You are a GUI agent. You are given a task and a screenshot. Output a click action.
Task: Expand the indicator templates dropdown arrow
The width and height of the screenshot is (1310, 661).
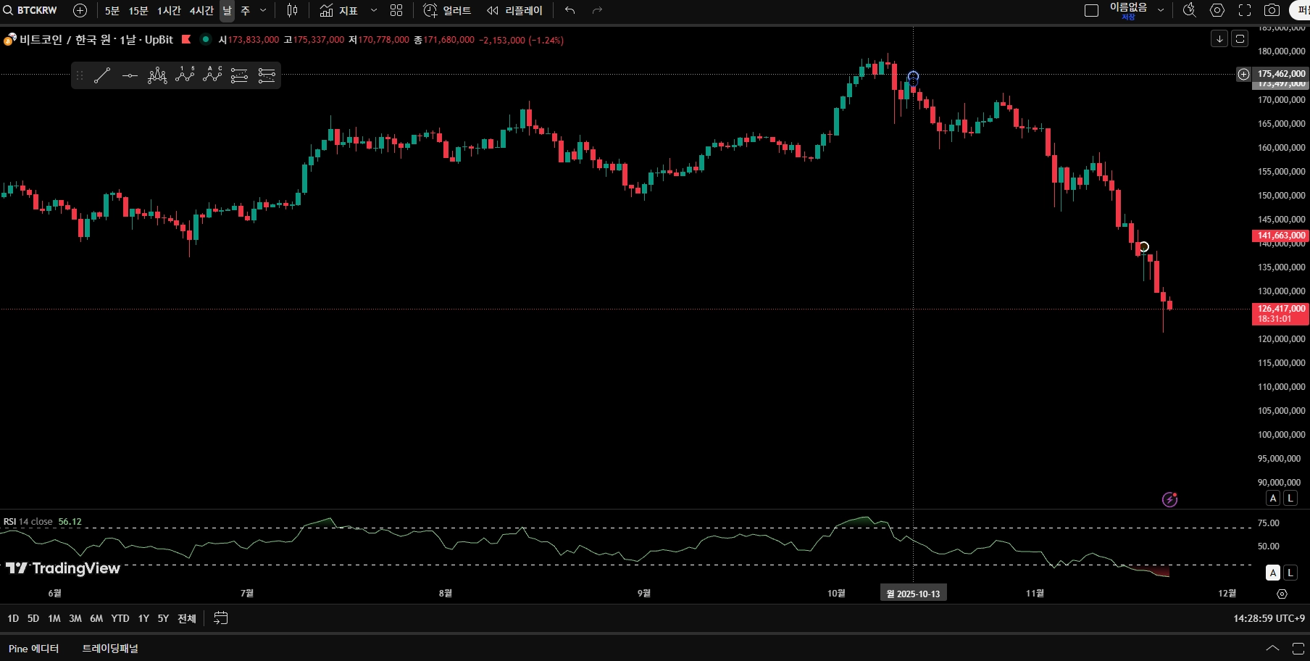pyautogui.click(x=374, y=10)
